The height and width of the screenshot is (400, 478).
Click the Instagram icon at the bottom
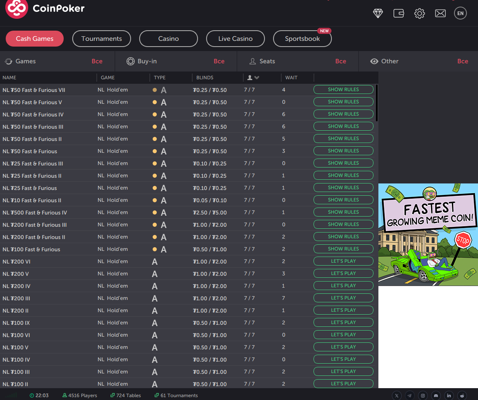pyautogui.click(x=422, y=395)
